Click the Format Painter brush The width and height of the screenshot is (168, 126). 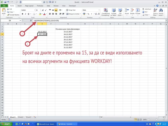[8, 15]
